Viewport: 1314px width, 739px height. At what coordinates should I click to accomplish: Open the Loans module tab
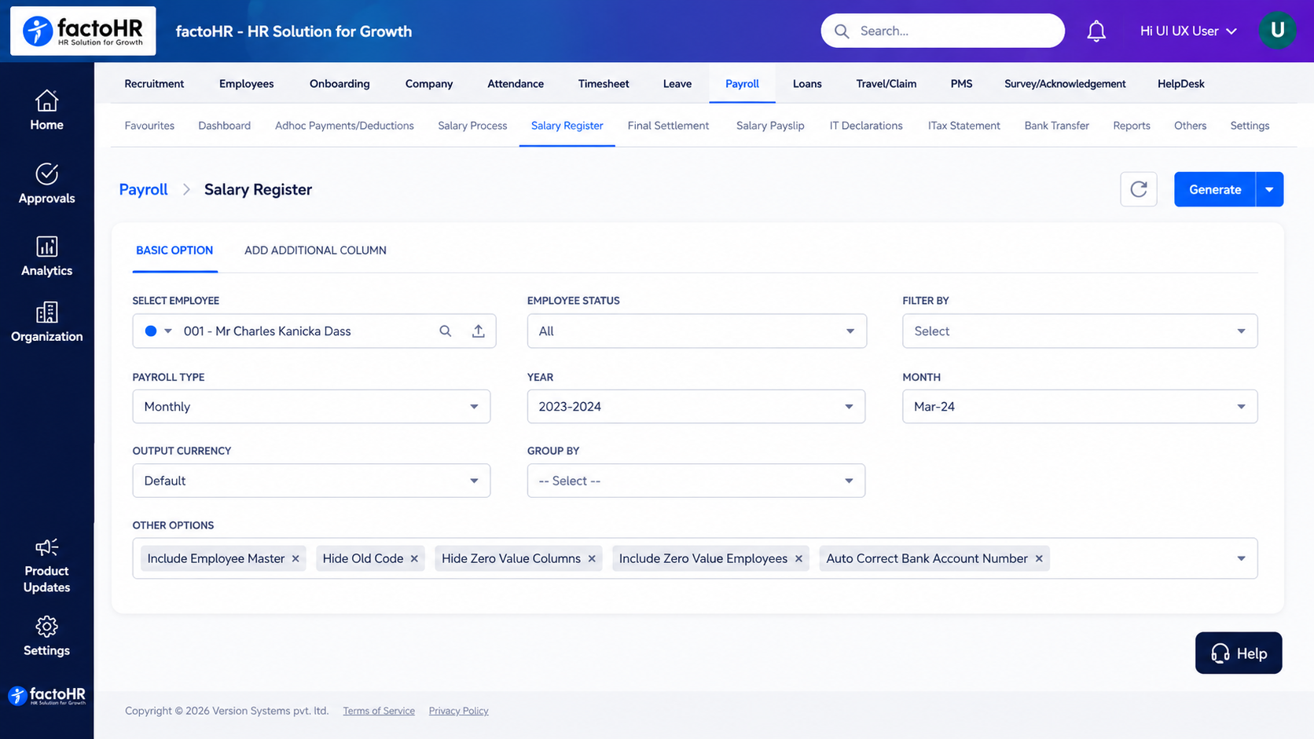[807, 84]
